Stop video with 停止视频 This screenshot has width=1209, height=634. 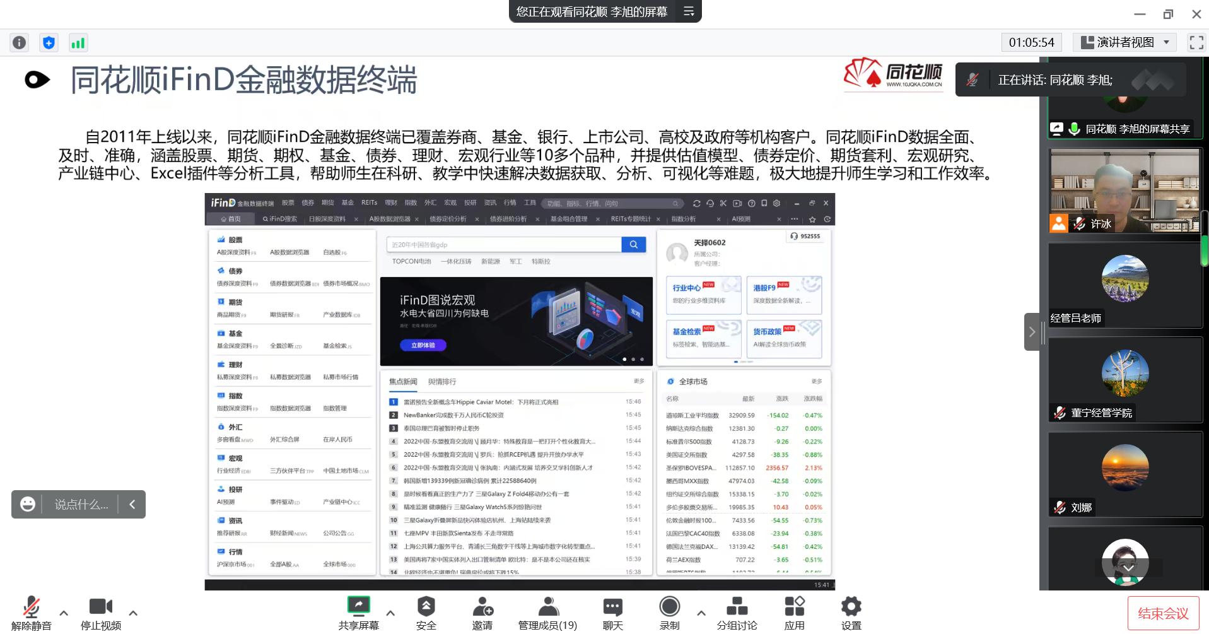pos(101,613)
